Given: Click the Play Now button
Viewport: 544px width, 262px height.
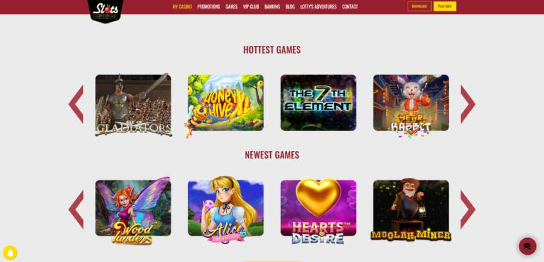Looking at the screenshot, I should point(445,6).
